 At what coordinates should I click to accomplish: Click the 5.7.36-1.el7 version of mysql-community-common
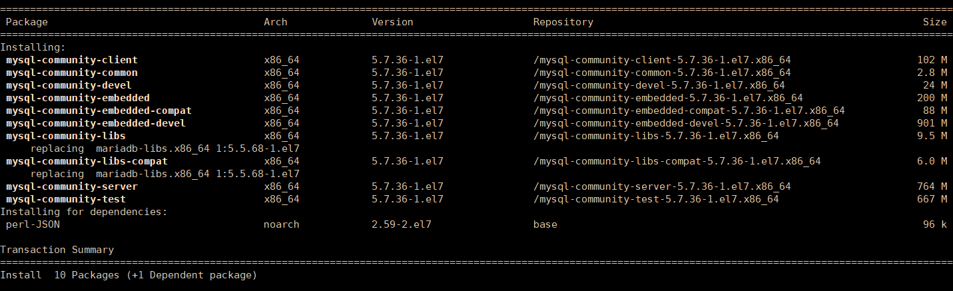(x=408, y=73)
